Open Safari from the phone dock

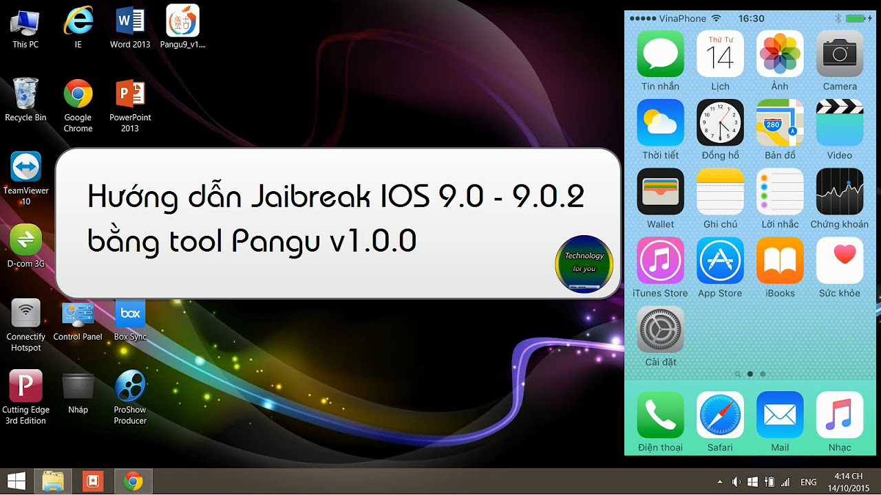[720, 415]
